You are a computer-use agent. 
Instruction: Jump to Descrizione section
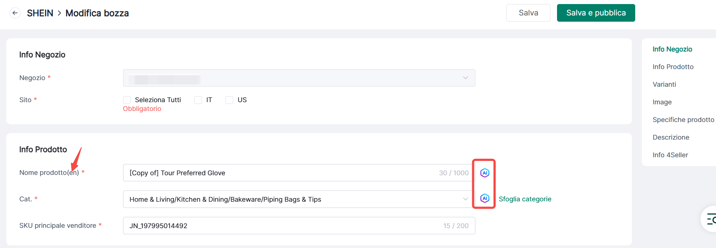671,137
